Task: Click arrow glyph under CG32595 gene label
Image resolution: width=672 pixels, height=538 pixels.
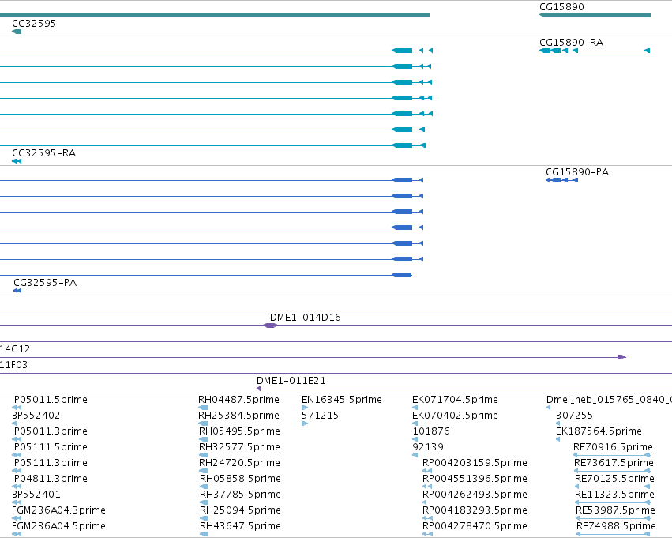Action: [x=17, y=32]
